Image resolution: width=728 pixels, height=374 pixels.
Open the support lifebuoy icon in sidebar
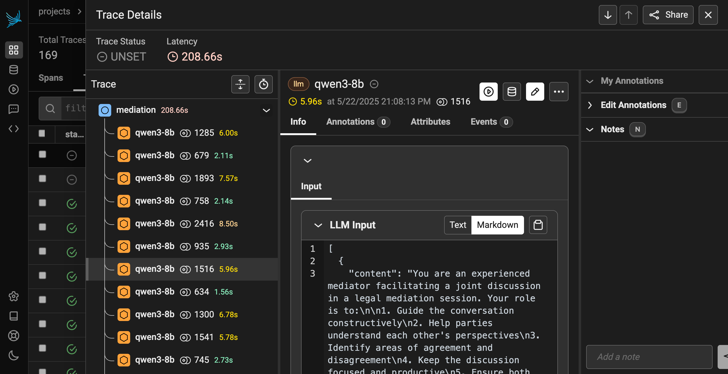point(14,336)
